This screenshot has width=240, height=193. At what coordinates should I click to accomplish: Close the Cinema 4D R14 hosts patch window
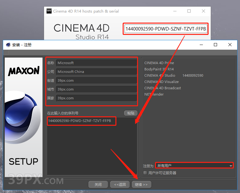coord(204,11)
